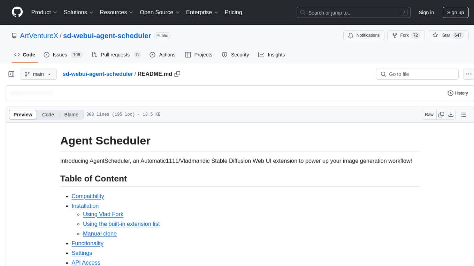Expand the Resources menu

(116, 12)
